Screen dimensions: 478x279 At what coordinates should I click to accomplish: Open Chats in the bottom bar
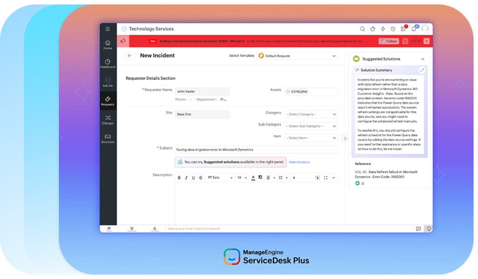point(109,229)
